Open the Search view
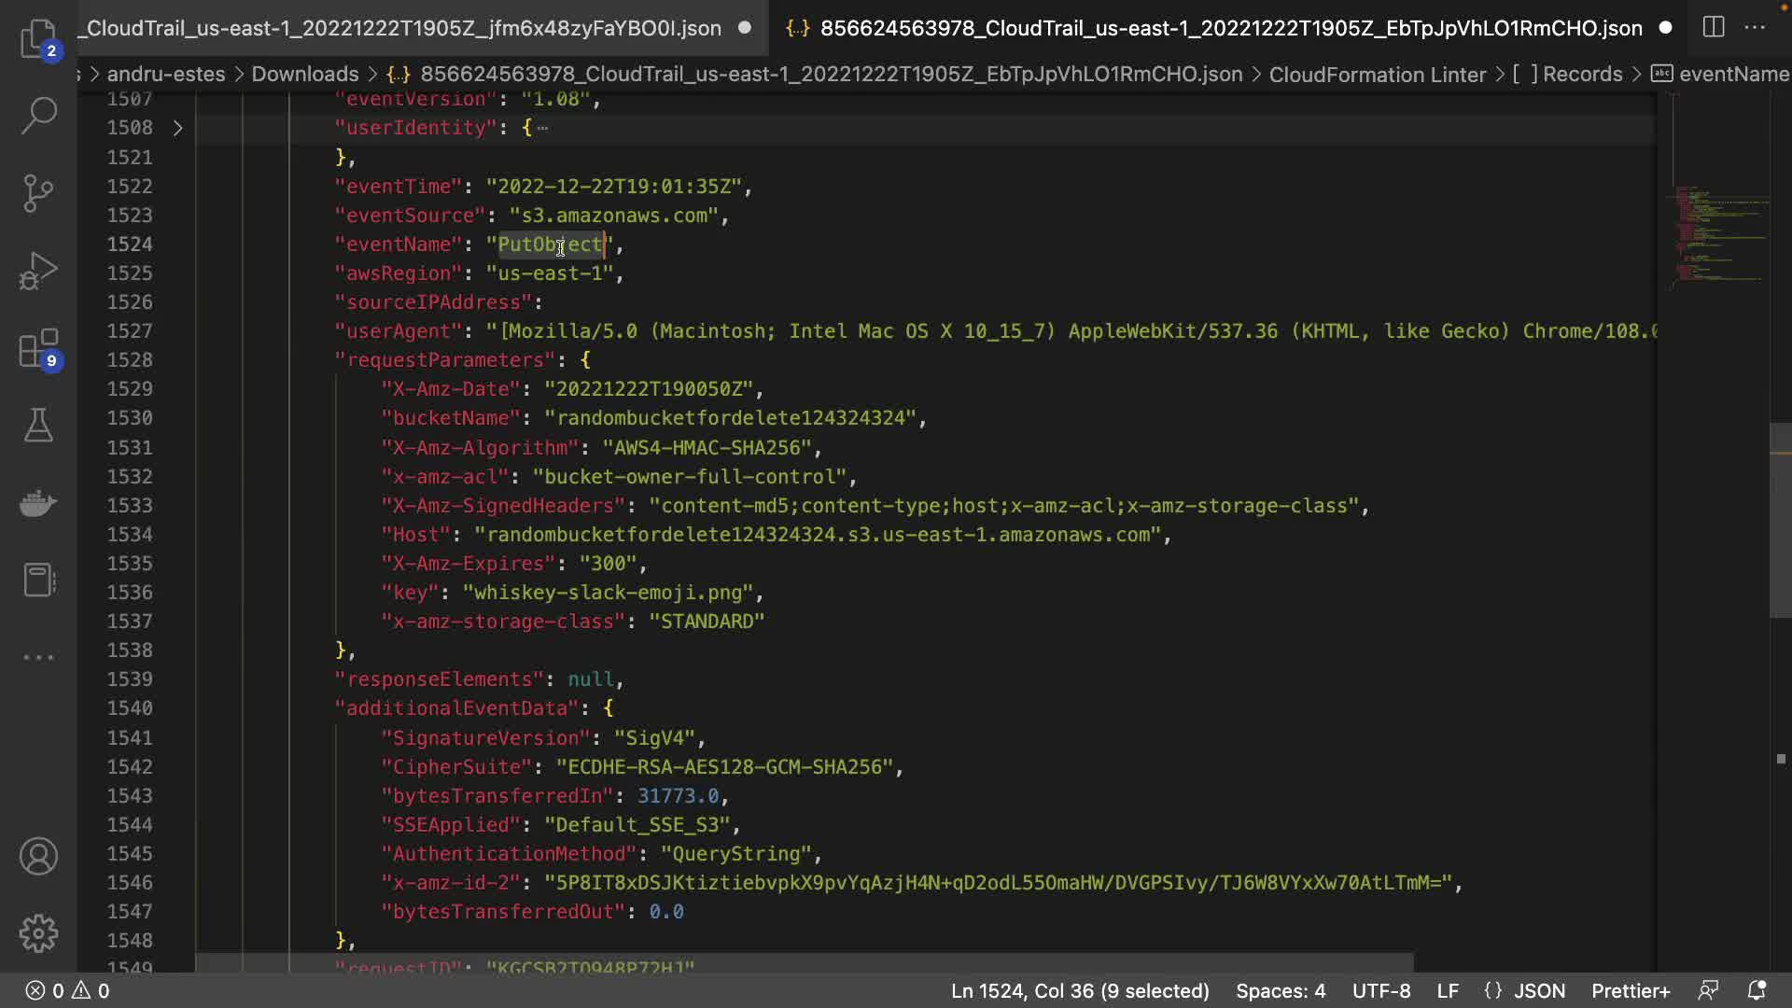This screenshot has width=1792, height=1008. pyautogui.click(x=38, y=115)
